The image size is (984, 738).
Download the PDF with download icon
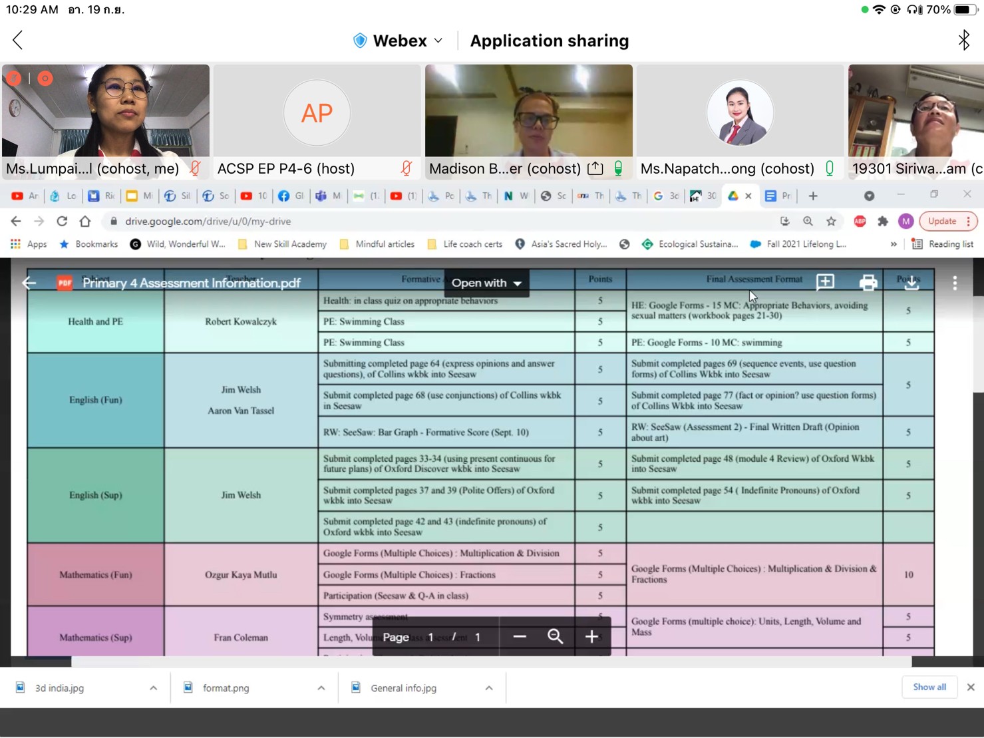click(x=911, y=283)
